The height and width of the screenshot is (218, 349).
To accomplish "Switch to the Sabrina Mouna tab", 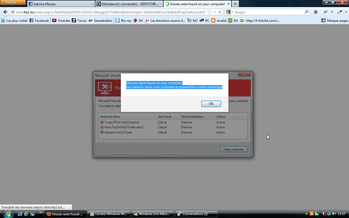I will point(61,4).
